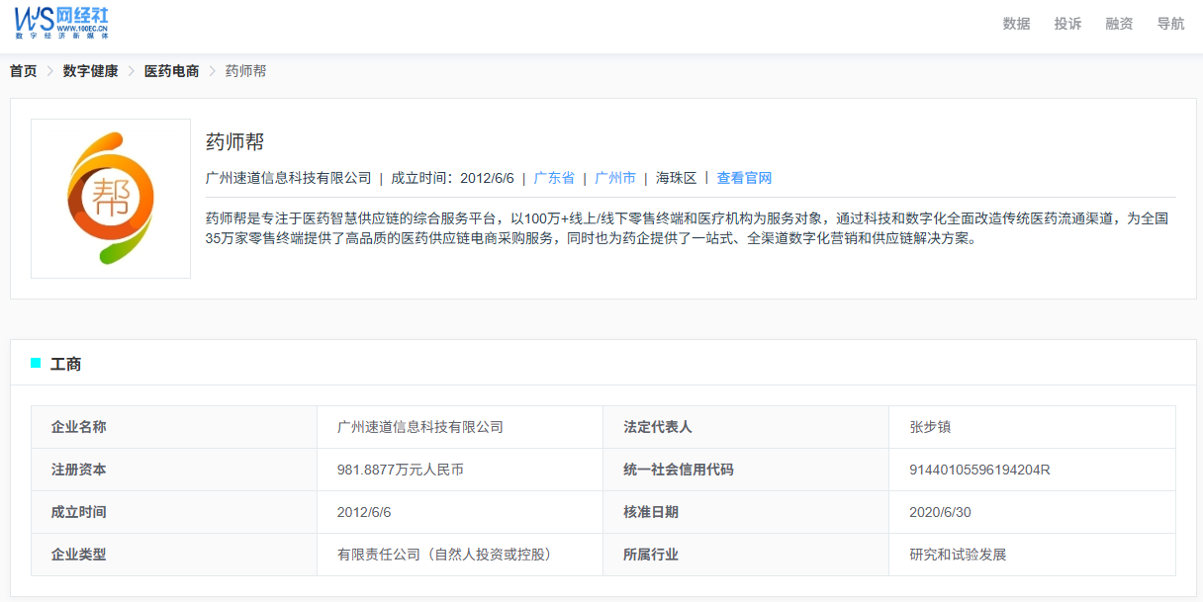Click the 企业名称 table label
The image size is (1203, 602).
pos(79,427)
